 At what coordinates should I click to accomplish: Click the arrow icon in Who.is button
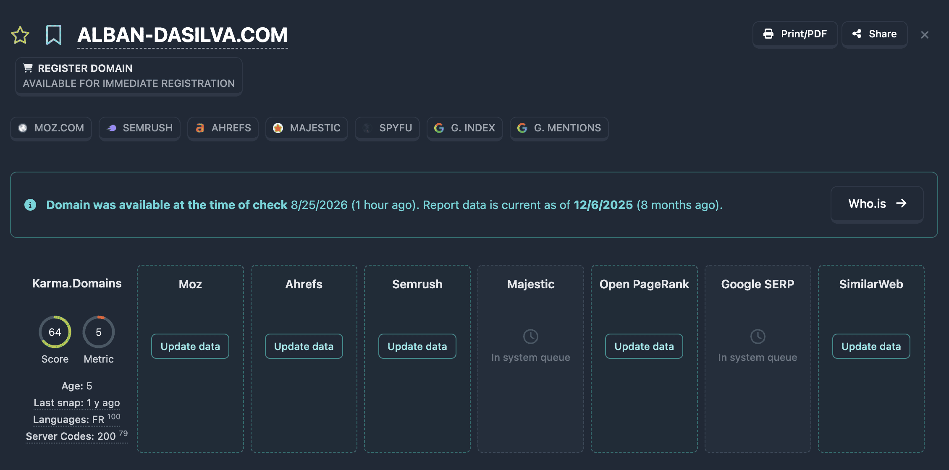point(901,204)
